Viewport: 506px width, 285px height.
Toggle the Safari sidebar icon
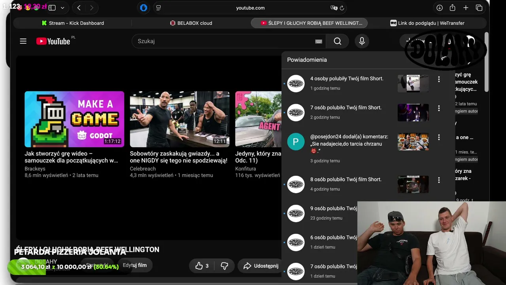click(52, 8)
